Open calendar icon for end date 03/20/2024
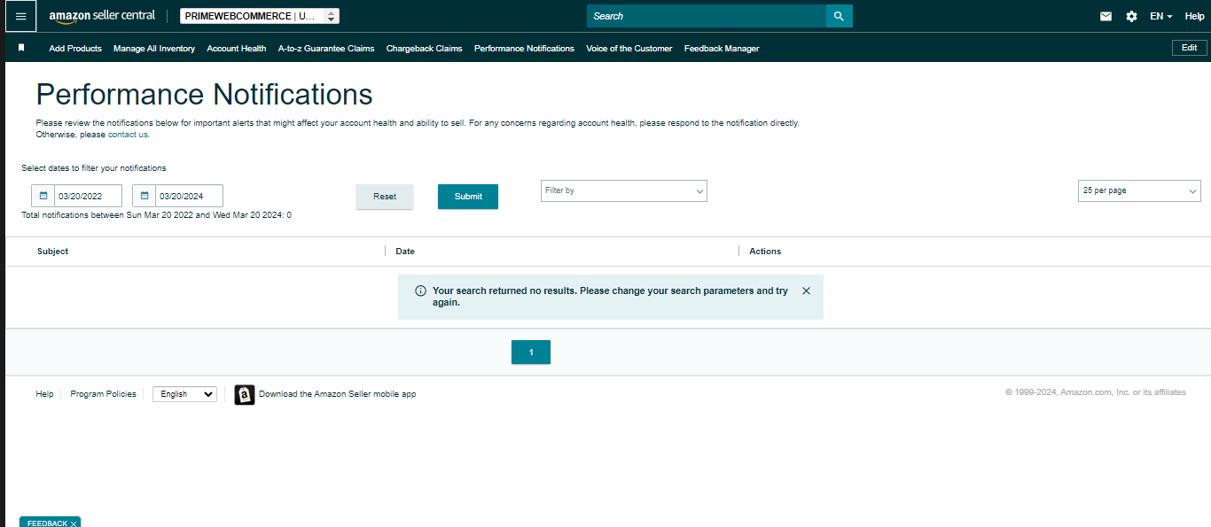The image size is (1211, 527). [145, 196]
